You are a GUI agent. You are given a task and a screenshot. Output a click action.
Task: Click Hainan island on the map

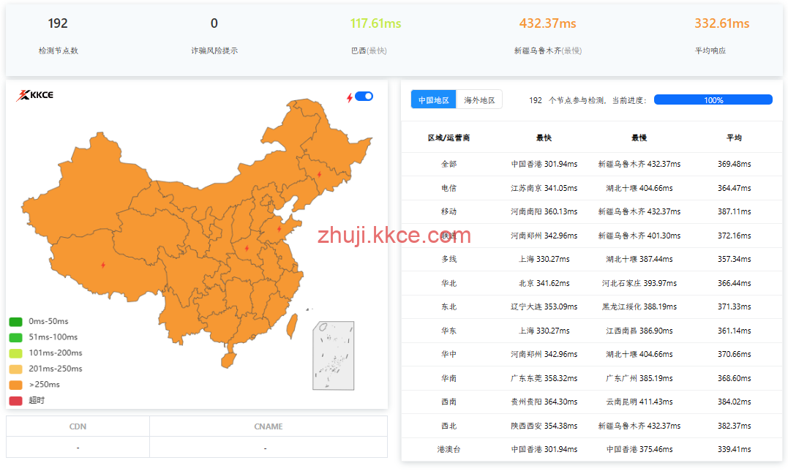229,359
